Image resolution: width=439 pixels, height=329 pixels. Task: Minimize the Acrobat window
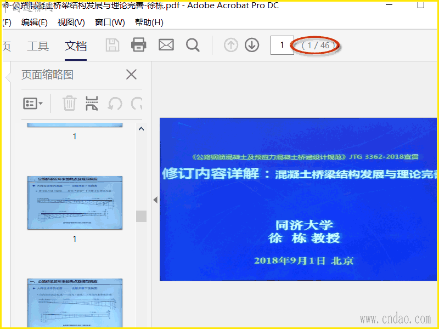(389, 5)
